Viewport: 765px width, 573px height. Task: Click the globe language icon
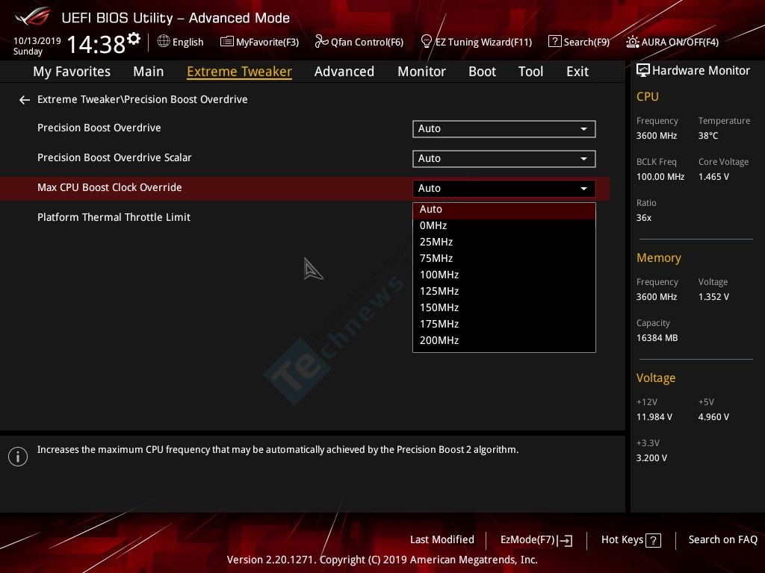[x=164, y=41]
